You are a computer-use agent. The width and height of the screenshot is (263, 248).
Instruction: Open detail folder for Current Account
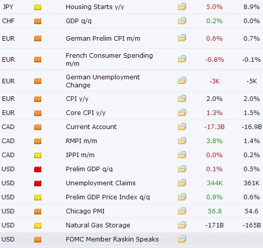(x=182, y=127)
